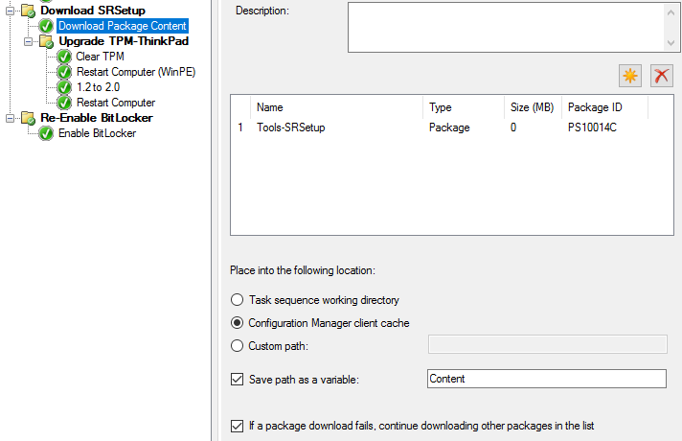Collapse the Upgrade TPM-ThinkPad group
682x441 pixels.
[29, 42]
